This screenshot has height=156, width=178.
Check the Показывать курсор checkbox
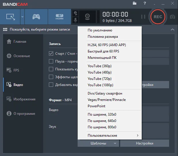(x=51, y=69)
